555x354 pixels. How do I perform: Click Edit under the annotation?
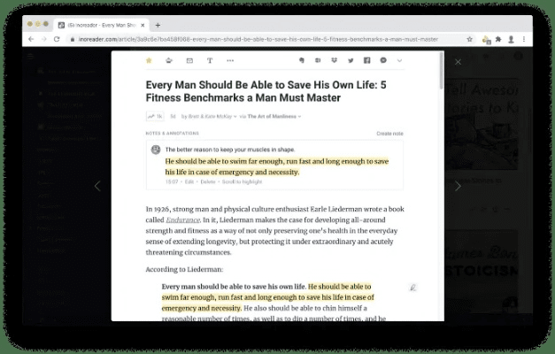pos(189,181)
